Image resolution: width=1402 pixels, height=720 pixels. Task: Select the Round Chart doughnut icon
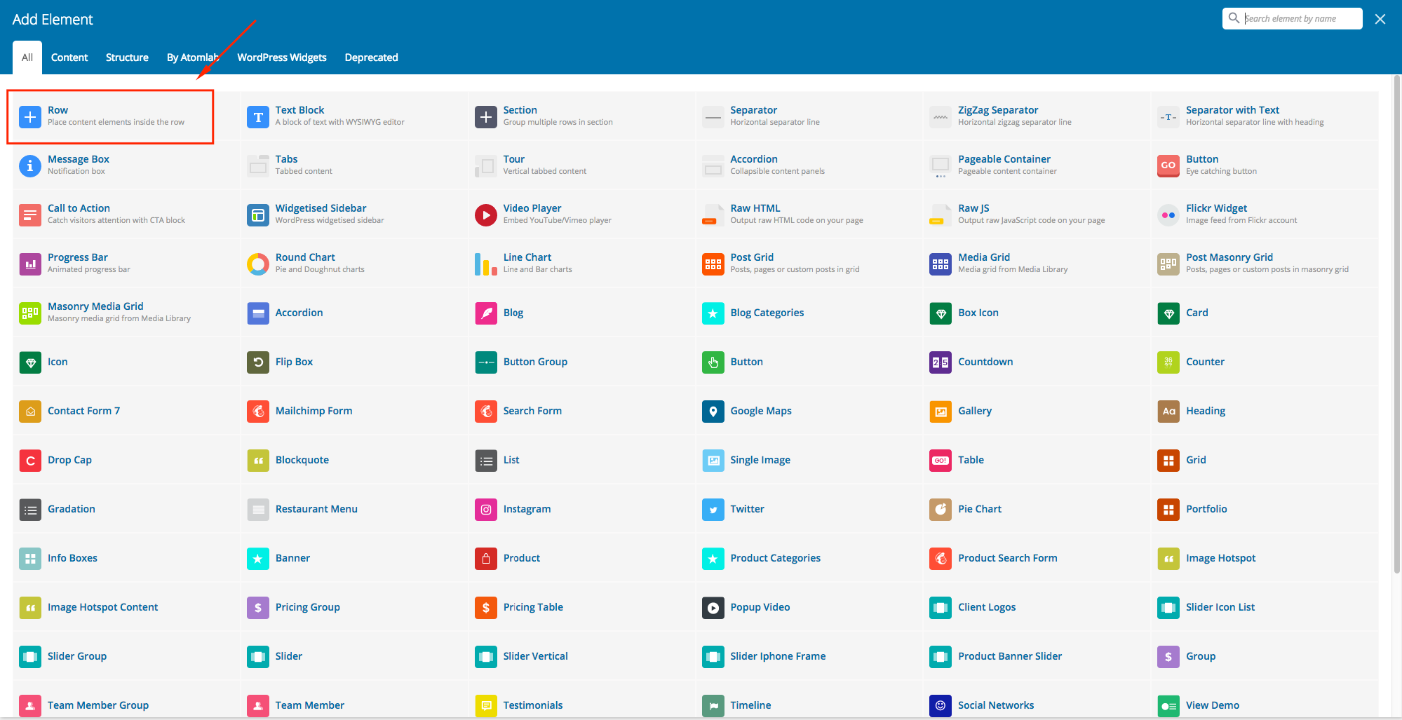coord(258,264)
